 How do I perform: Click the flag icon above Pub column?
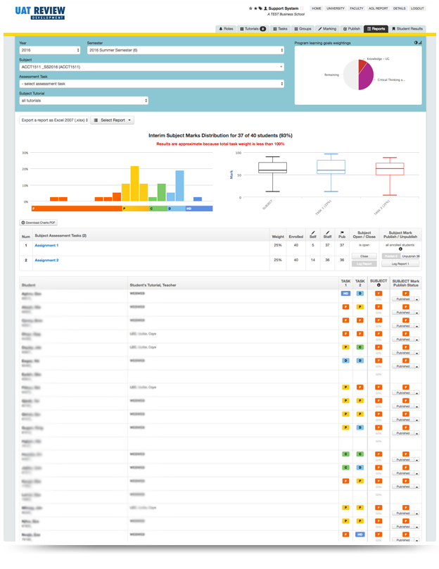(342, 232)
